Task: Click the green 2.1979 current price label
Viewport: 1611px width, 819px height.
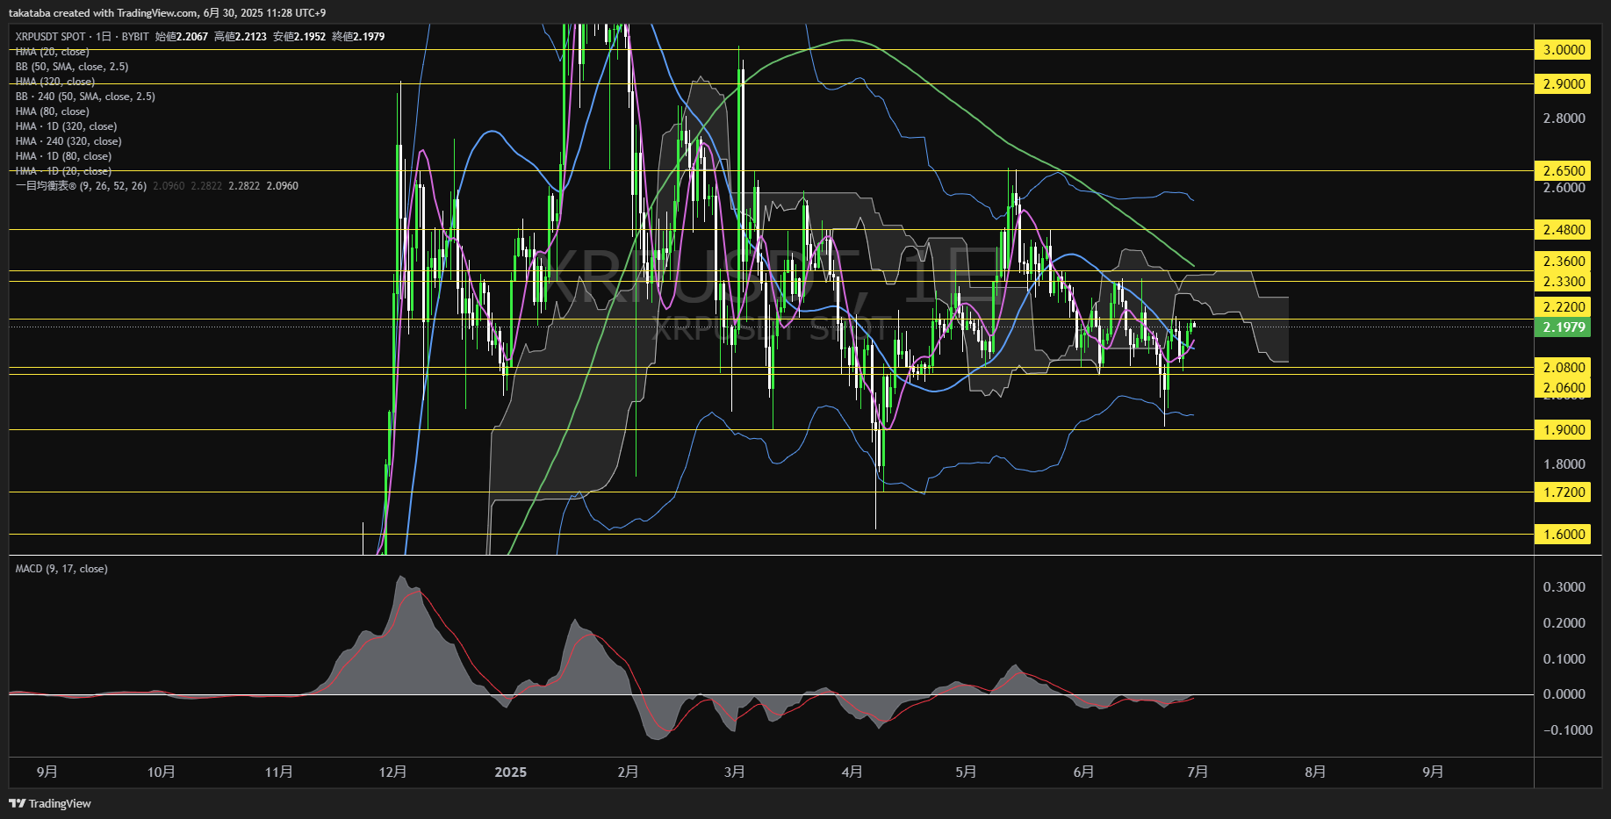Action: coord(1563,327)
